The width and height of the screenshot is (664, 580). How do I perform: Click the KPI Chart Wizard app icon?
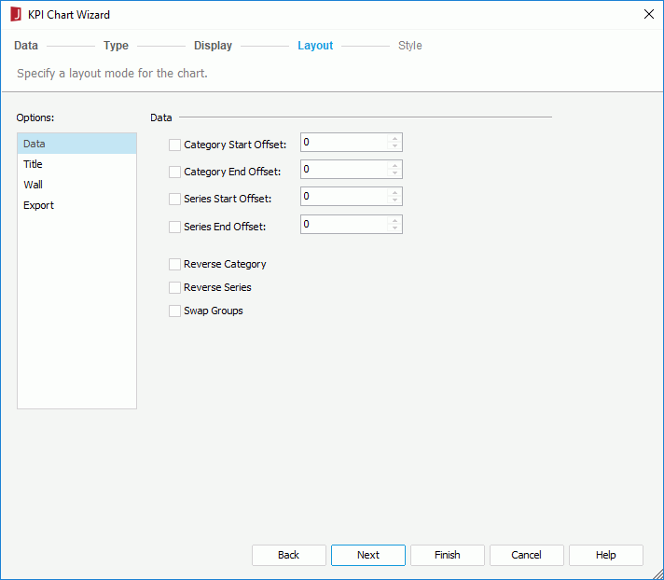[16, 14]
